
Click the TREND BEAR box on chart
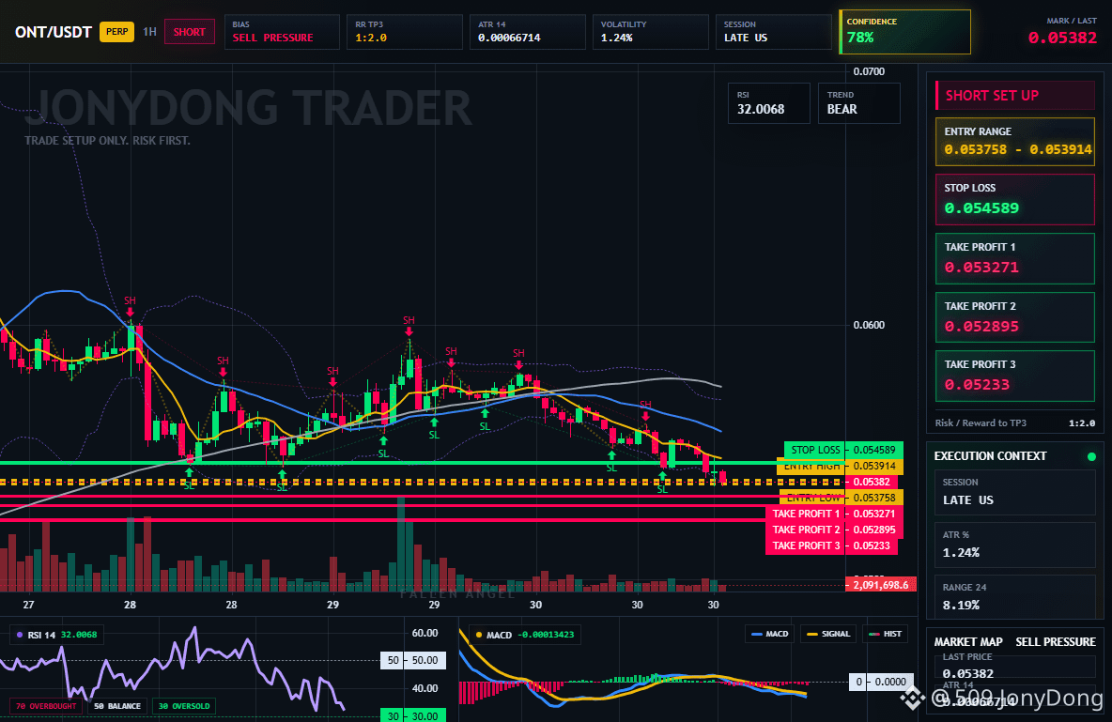(858, 103)
